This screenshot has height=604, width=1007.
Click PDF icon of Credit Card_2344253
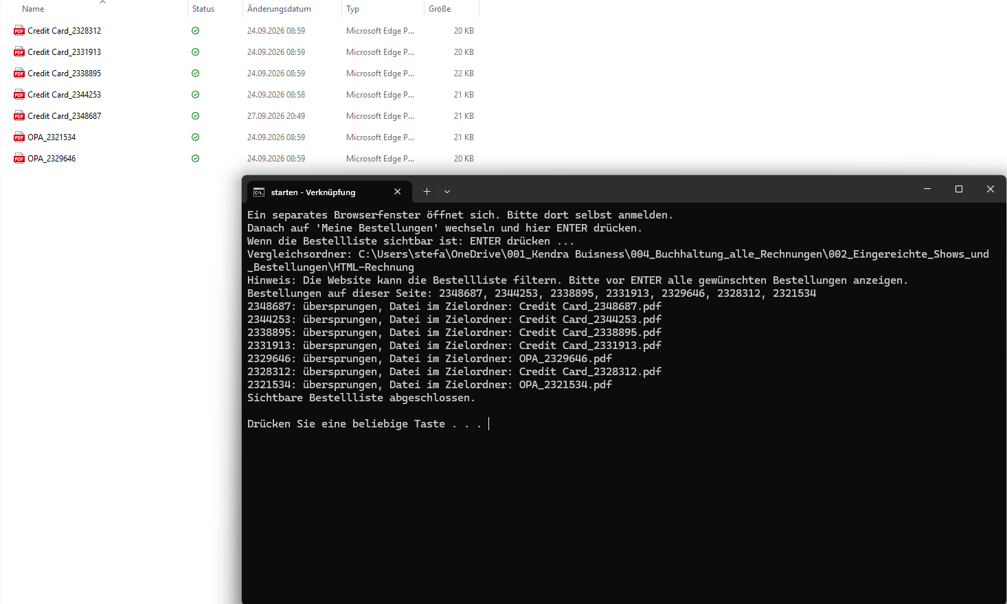[19, 95]
